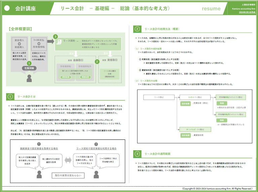
Task: Click exclamation icon above リース契約で固定資産を利用する場合
Action: click(x=96, y=144)
